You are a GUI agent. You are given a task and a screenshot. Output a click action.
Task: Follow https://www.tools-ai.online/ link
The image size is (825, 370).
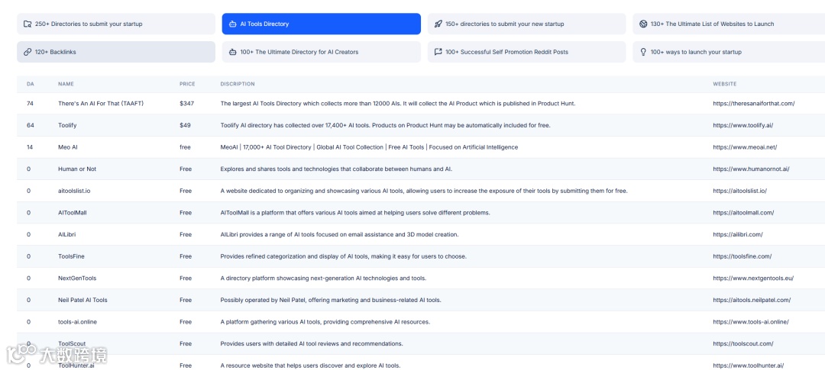tap(751, 322)
